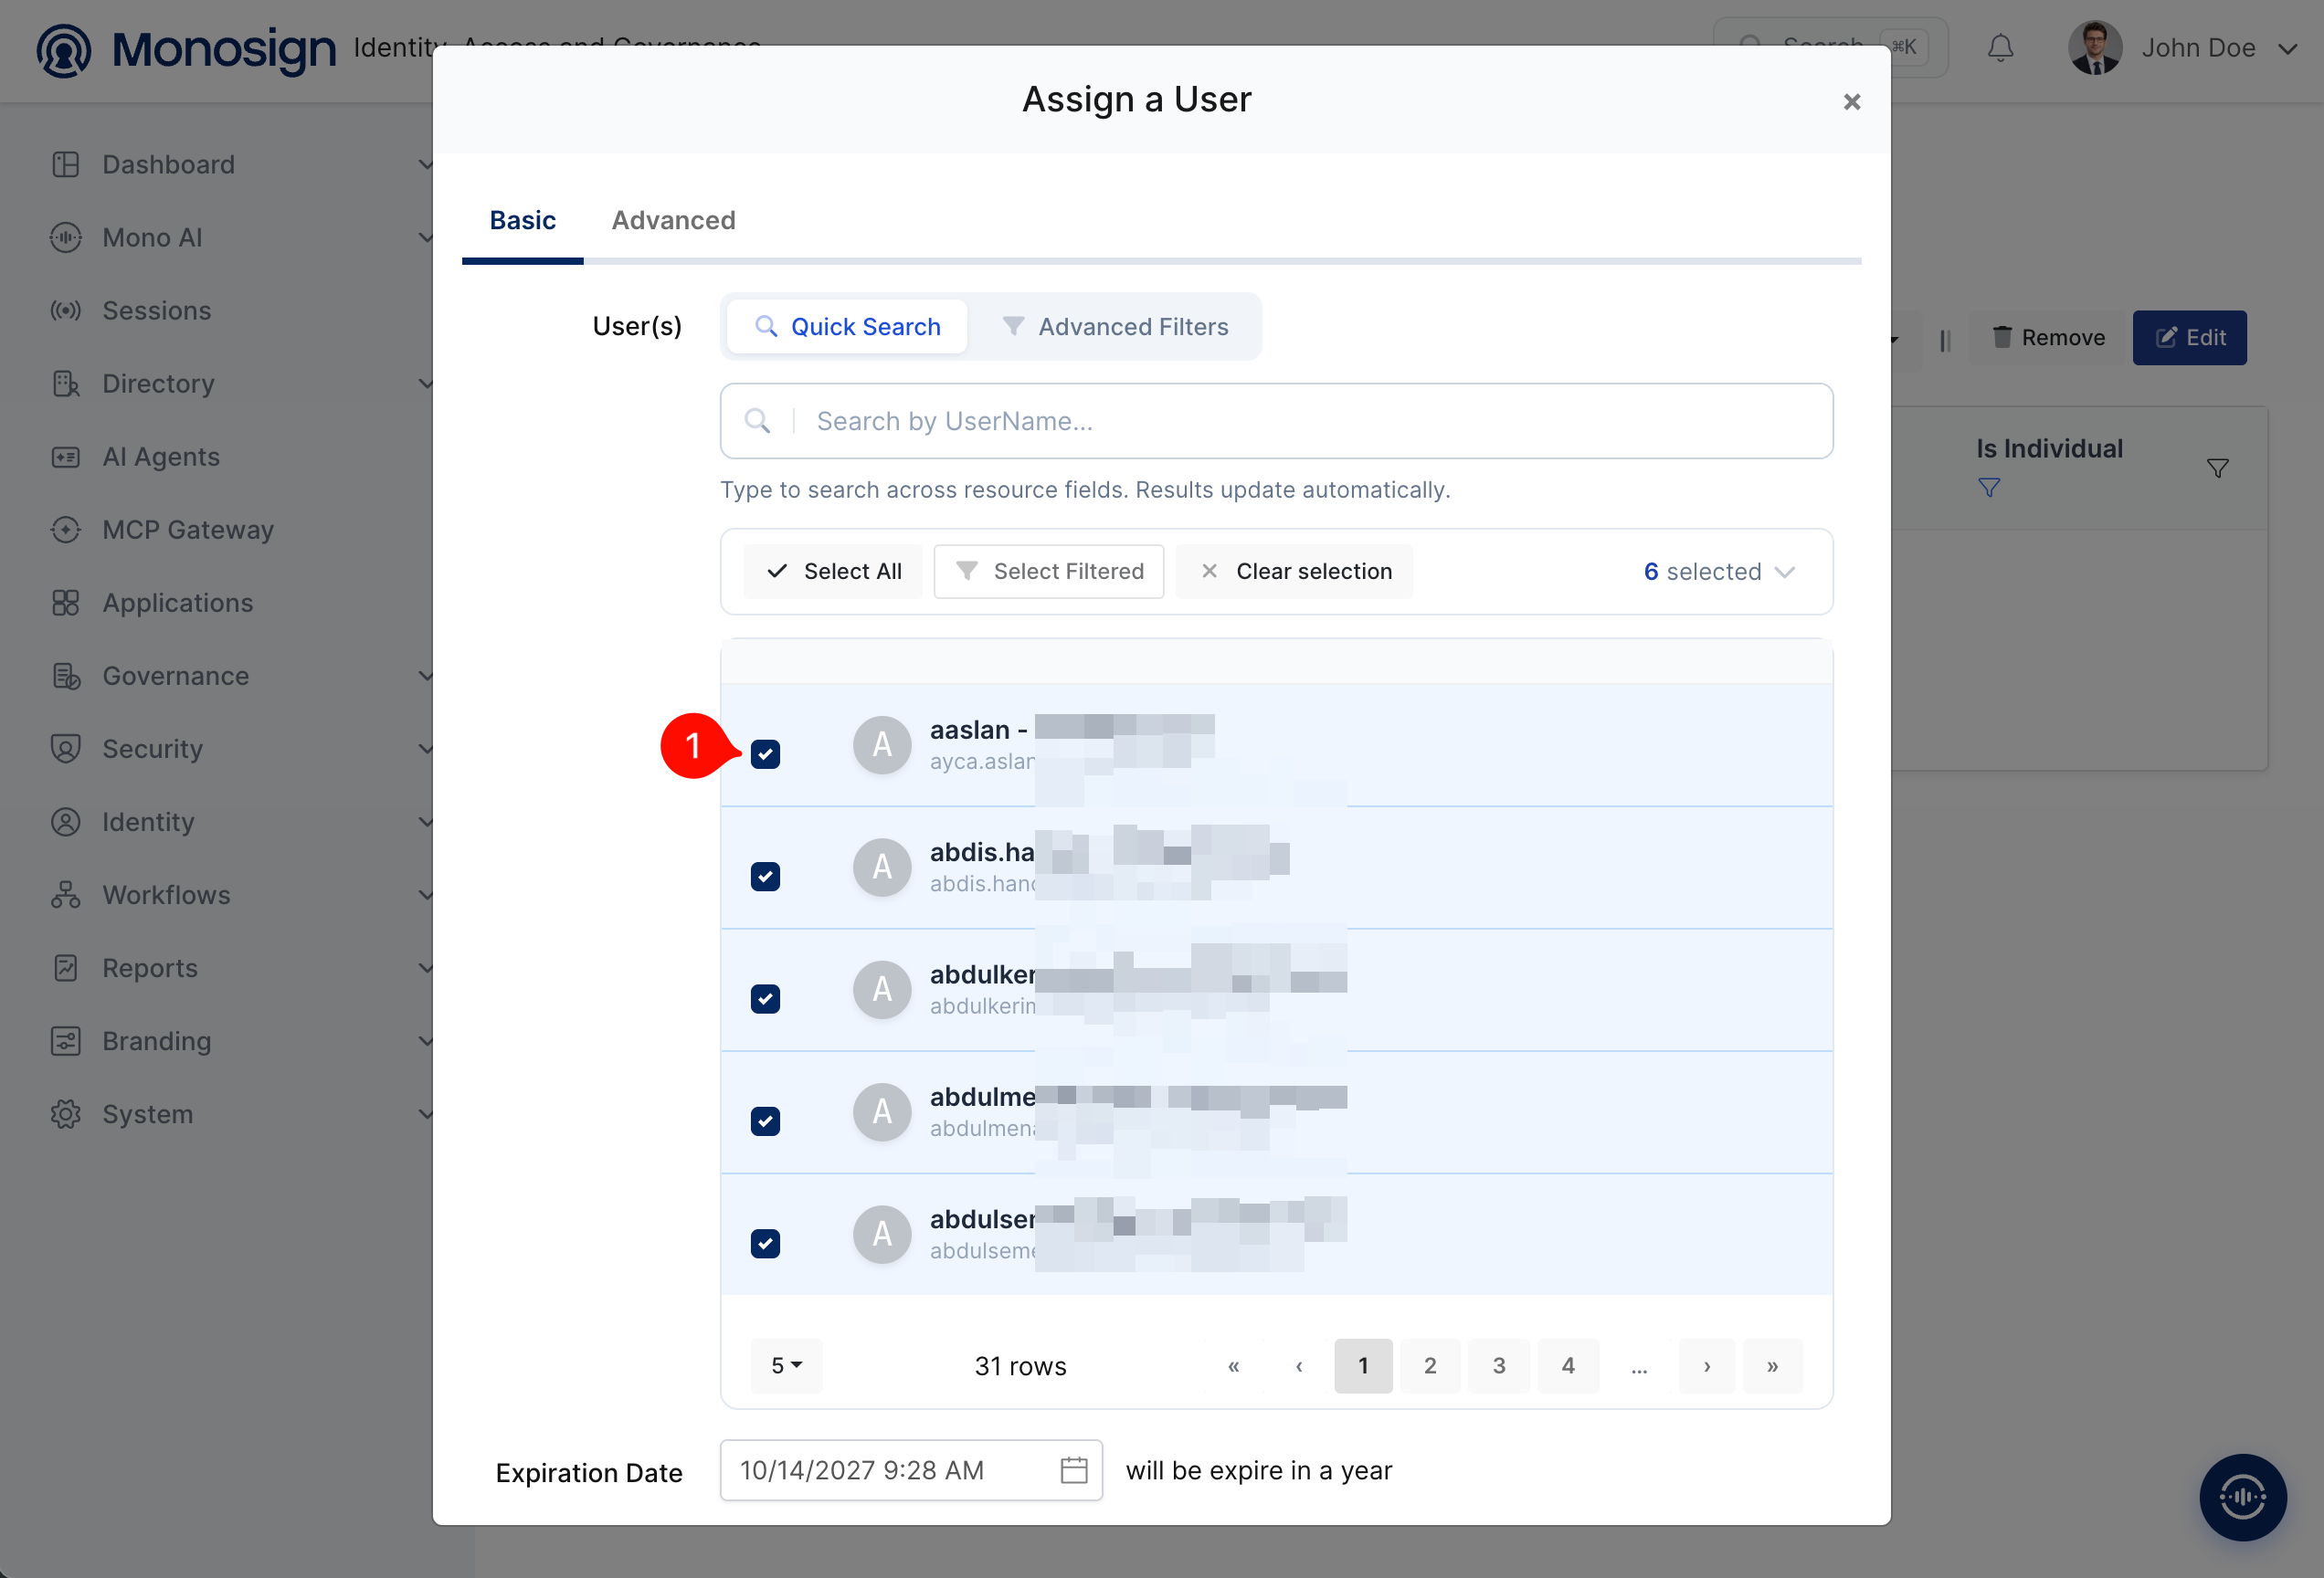Screen dimensions: 2324x1578
Task: Uncheck the aaslan user checkbox
Action: 765,753
